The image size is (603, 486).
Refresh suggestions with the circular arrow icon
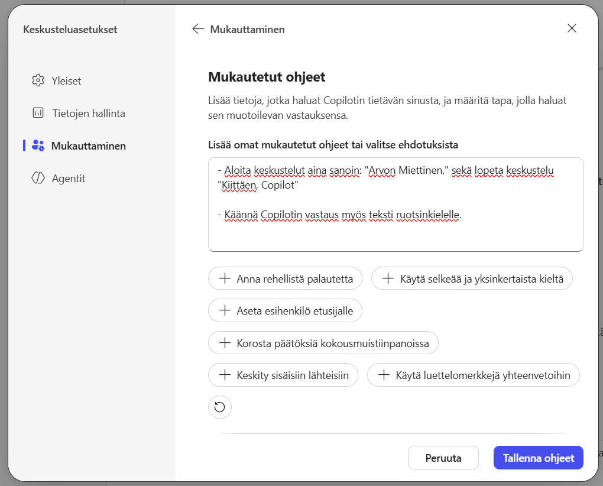(x=220, y=407)
